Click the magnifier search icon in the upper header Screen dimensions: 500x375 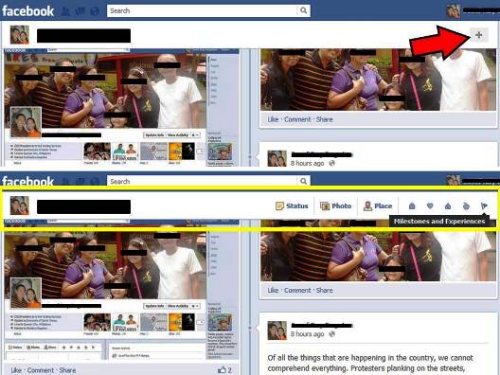304,10
